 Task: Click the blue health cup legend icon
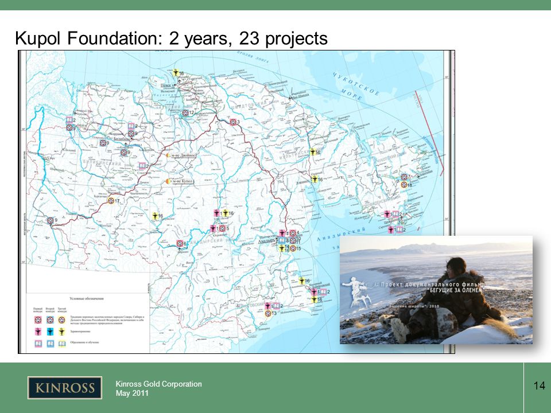pyautogui.click(x=50, y=331)
